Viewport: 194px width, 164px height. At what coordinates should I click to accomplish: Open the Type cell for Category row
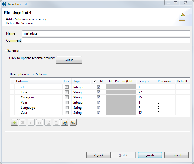pyautogui.click(x=81, y=97)
